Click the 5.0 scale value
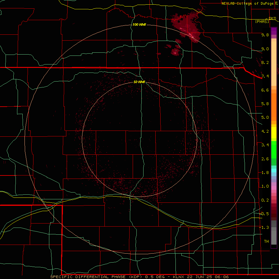 coord(265,117)
